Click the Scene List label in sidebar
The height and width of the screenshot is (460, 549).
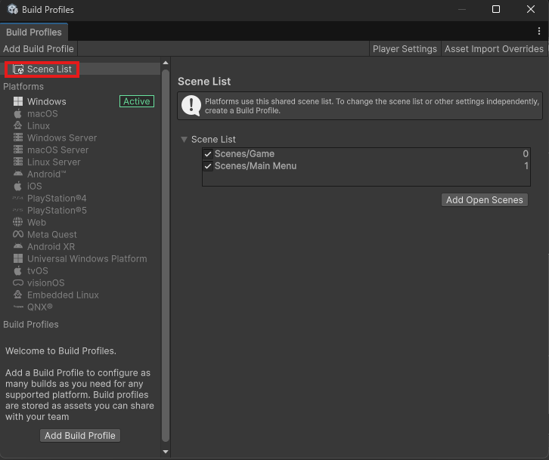point(49,69)
